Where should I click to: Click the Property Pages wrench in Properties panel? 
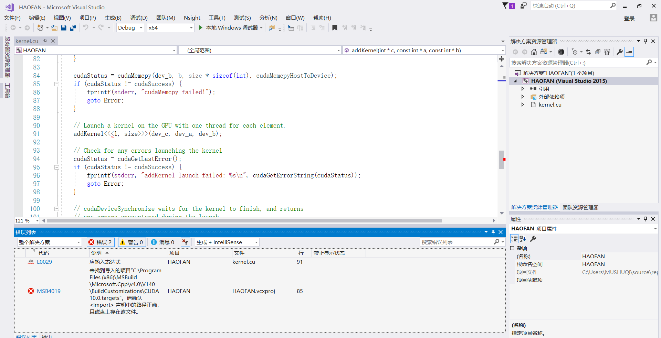pos(533,239)
